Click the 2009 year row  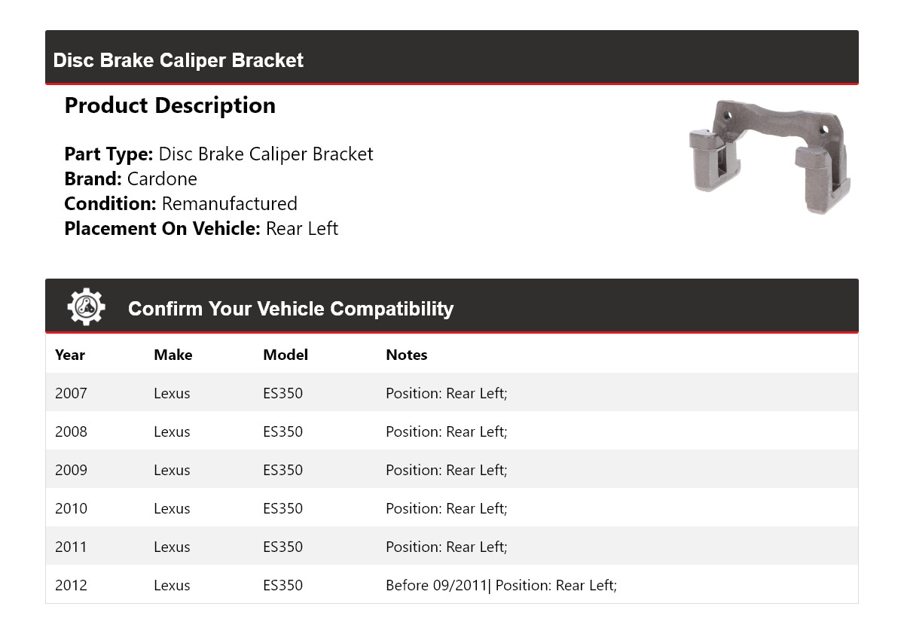coord(71,470)
